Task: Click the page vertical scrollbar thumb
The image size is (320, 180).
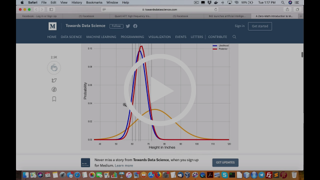Action: click(x=302, y=54)
